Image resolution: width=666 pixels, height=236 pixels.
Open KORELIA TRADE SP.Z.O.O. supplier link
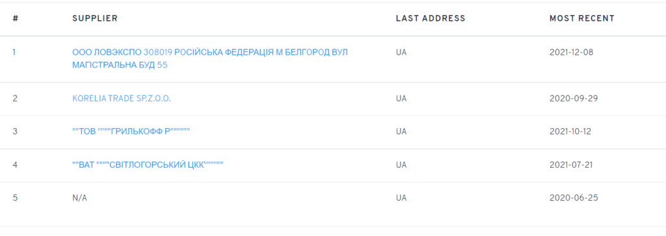point(122,98)
